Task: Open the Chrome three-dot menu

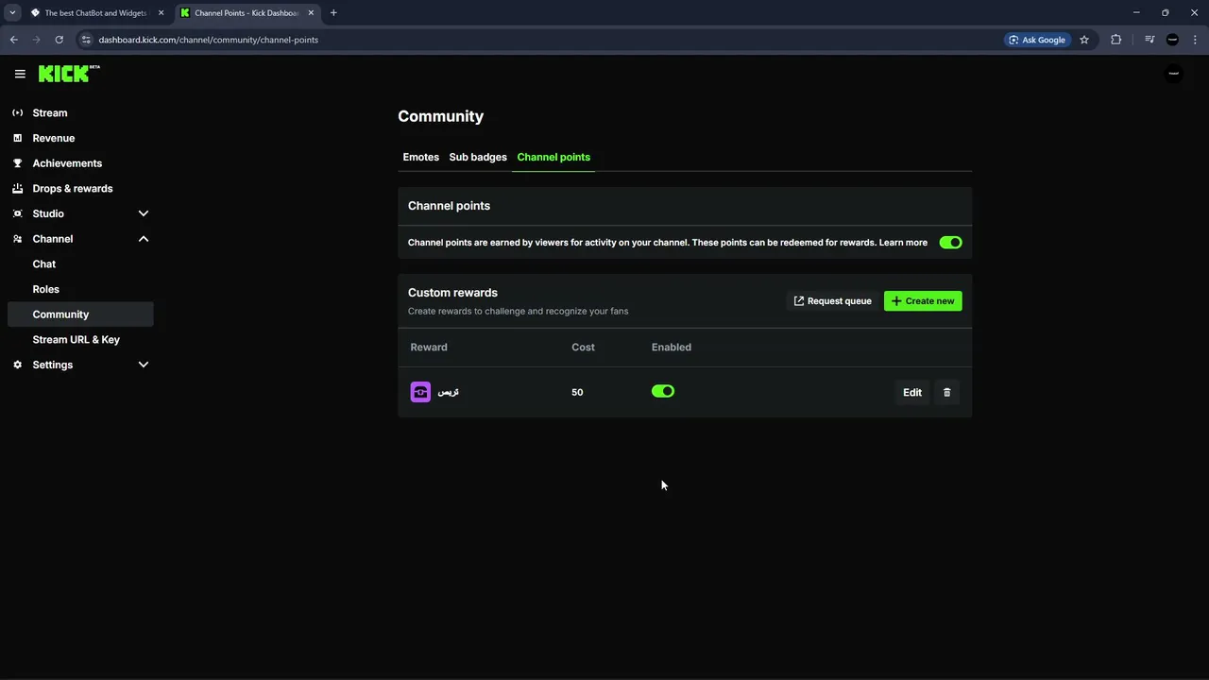Action: point(1196,40)
